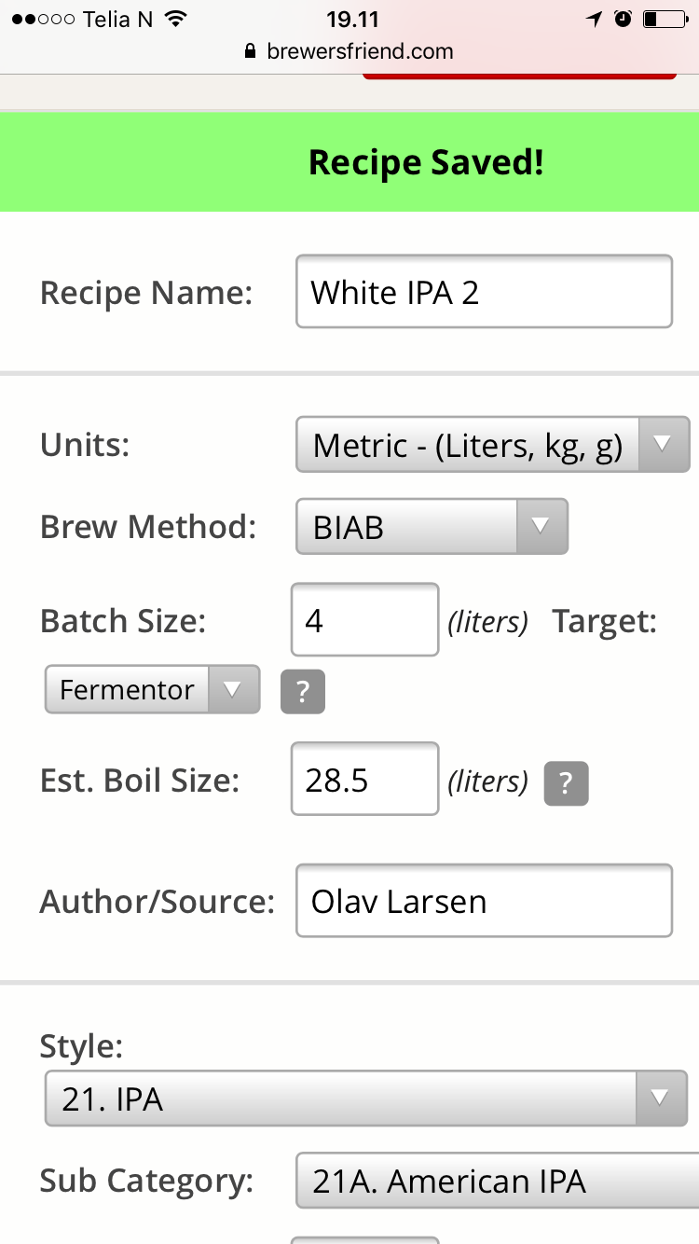Open the Sub Category American IPA dropdown
The height and width of the screenshot is (1244, 699).
[x=498, y=1182]
